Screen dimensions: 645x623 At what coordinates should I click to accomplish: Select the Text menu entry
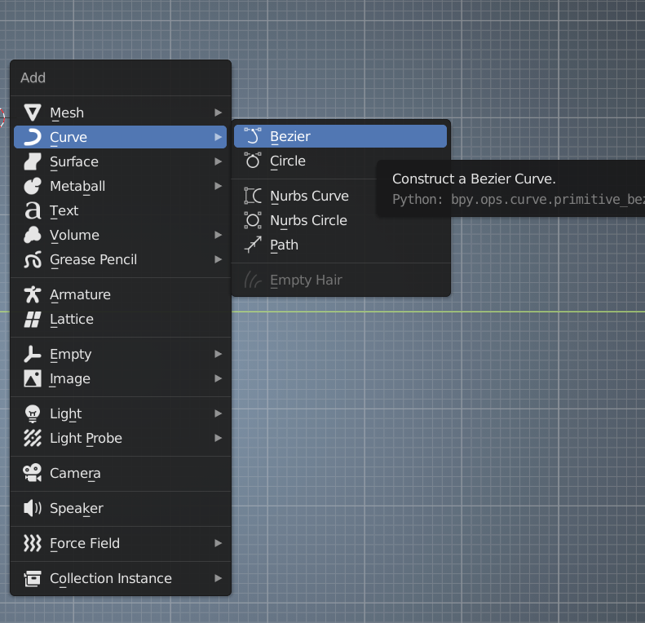coord(120,210)
